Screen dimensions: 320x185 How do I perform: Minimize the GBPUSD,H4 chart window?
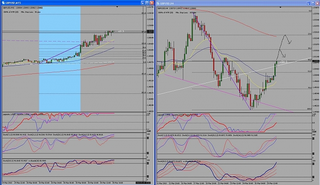309,3
